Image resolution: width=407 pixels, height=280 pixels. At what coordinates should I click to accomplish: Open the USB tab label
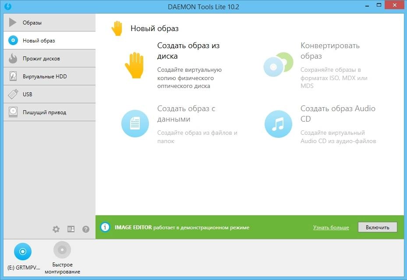click(x=28, y=94)
